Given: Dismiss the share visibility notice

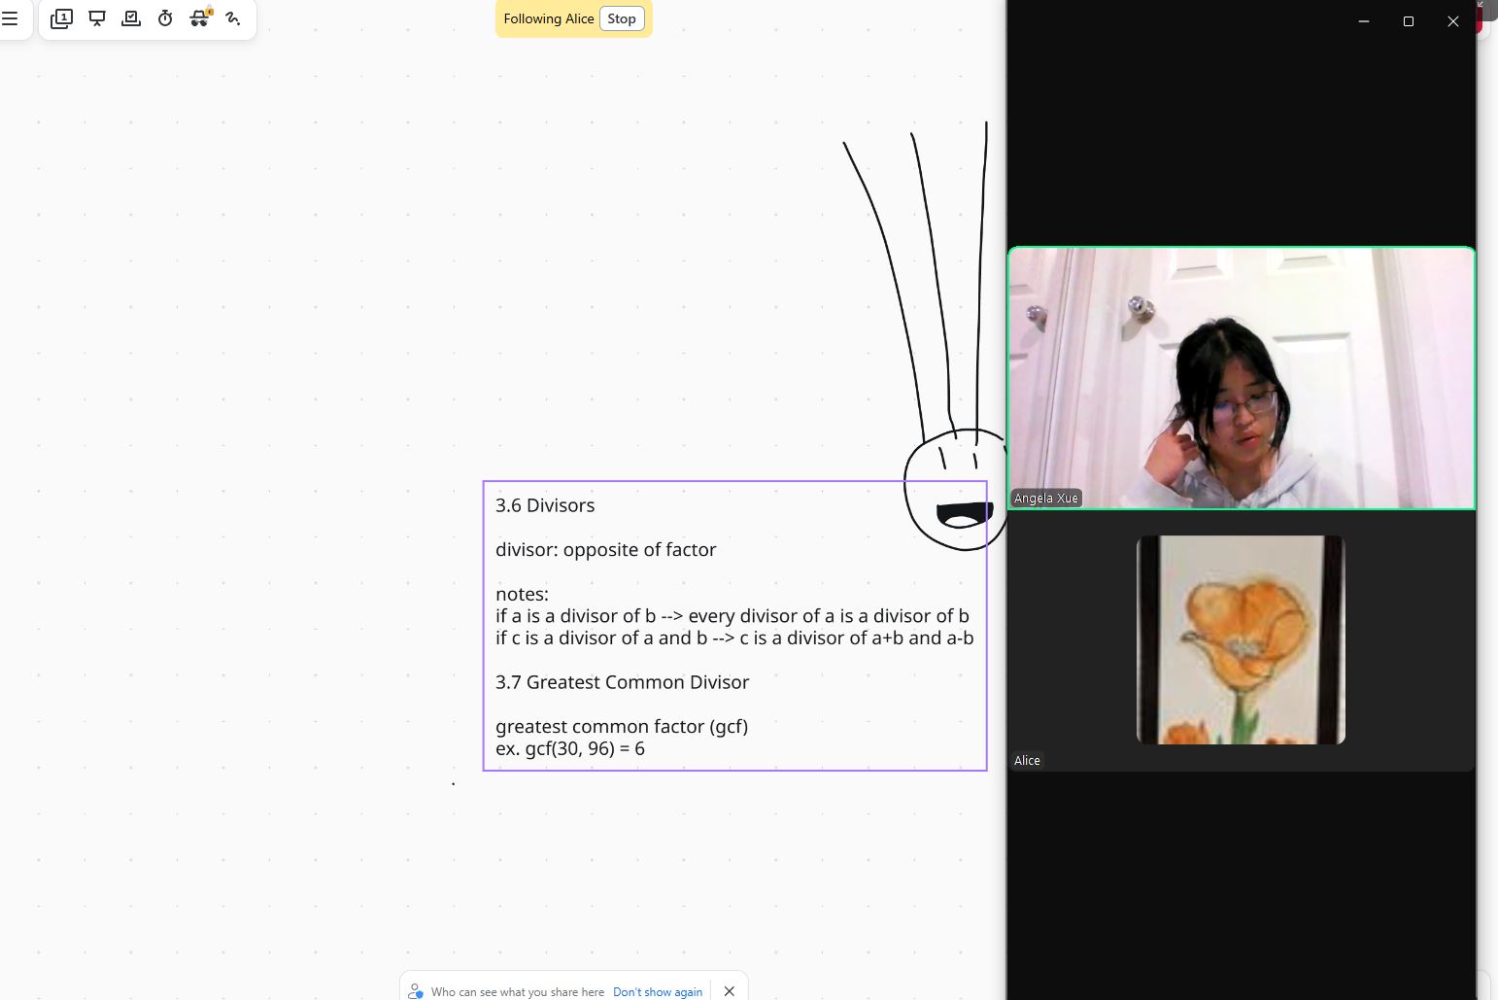Looking at the screenshot, I should [730, 991].
